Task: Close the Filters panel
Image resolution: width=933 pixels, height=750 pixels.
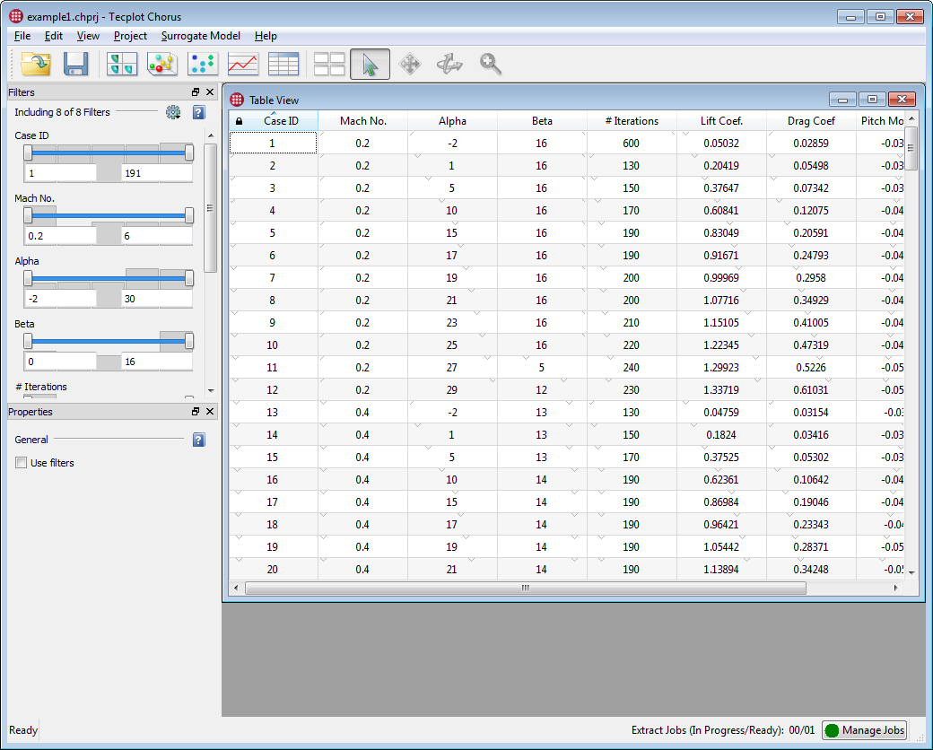Action: tap(209, 92)
